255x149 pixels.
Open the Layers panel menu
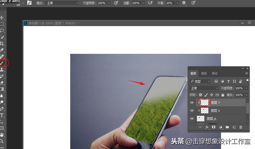[247, 73]
